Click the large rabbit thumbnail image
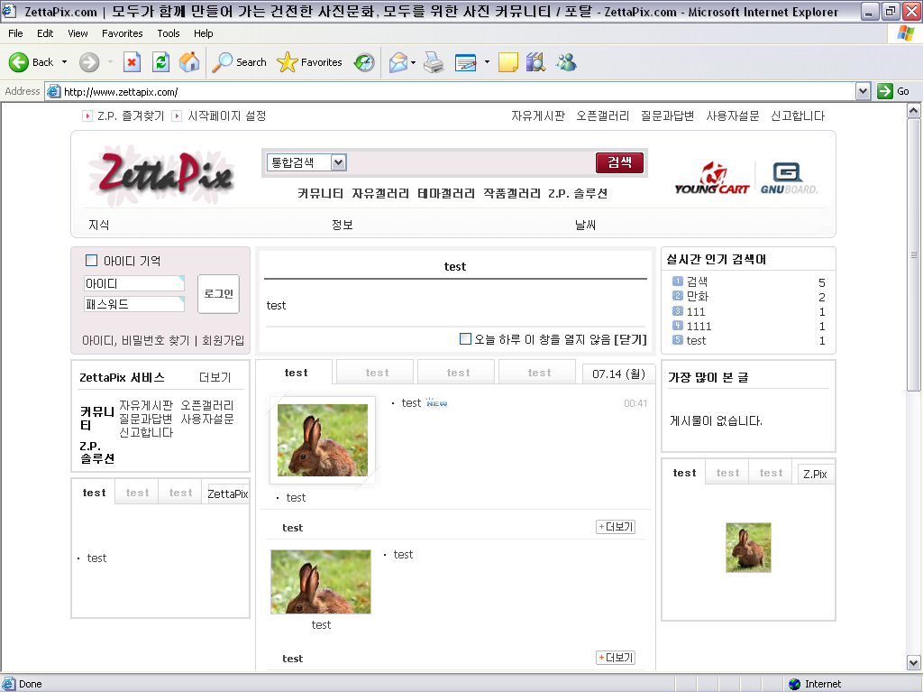Viewport: 923px width, 692px height. [323, 439]
